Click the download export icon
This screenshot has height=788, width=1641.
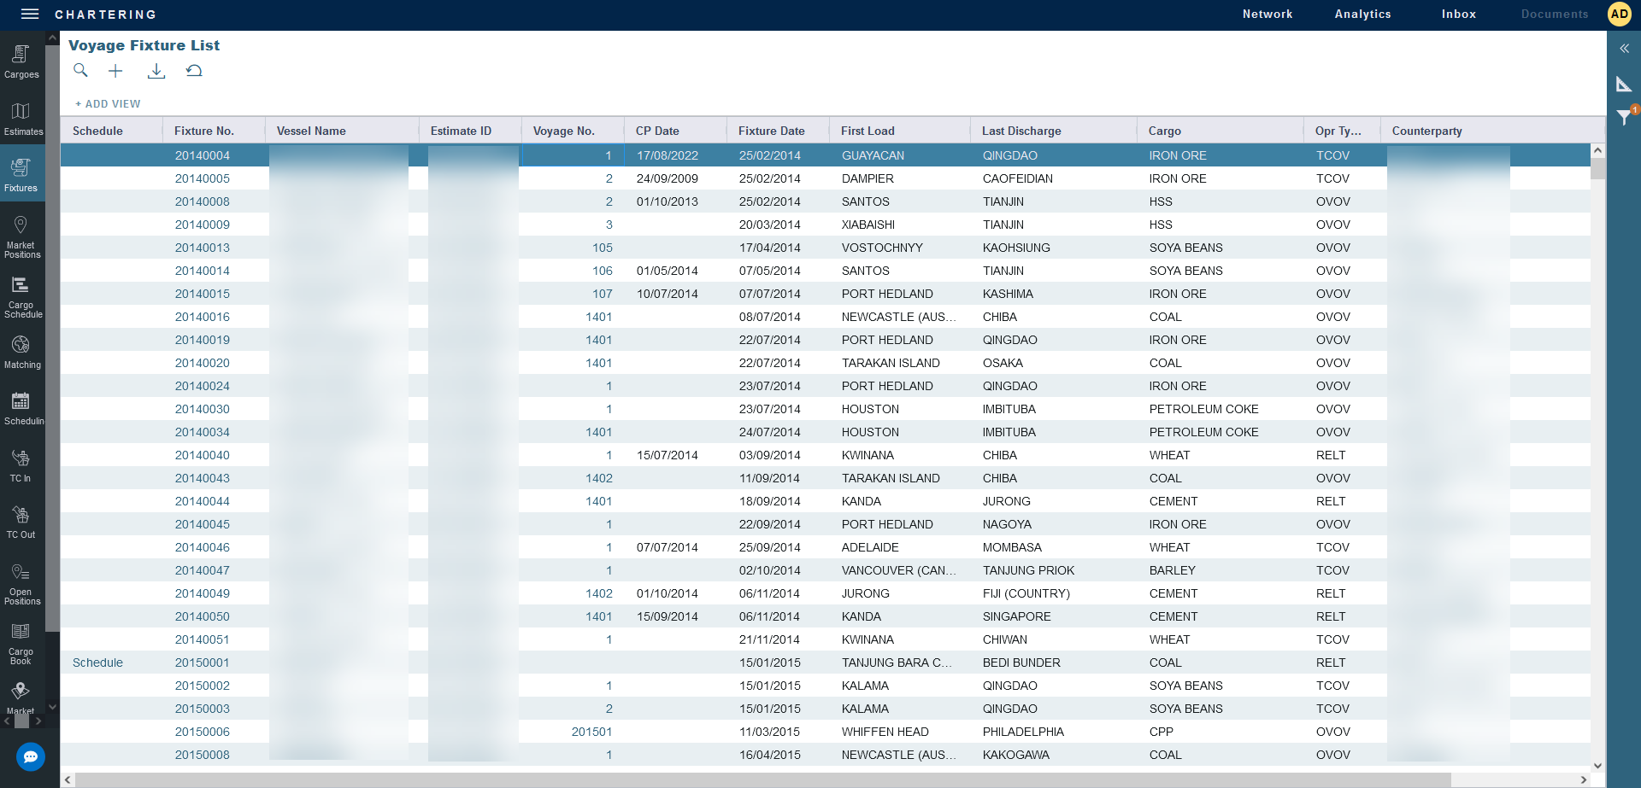tap(156, 72)
